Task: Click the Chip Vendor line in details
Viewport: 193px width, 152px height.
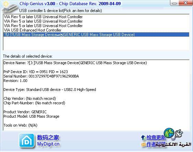Action: 30,98
